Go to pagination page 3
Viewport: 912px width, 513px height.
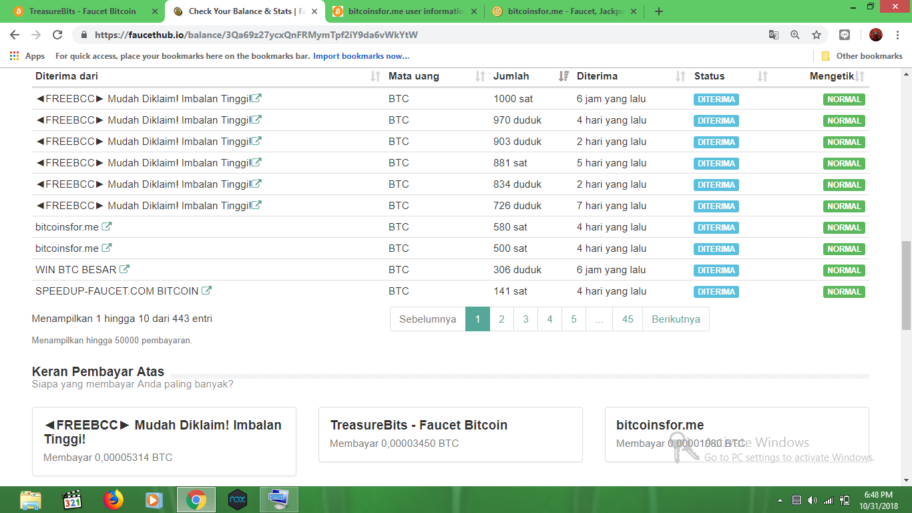pos(525,319)
